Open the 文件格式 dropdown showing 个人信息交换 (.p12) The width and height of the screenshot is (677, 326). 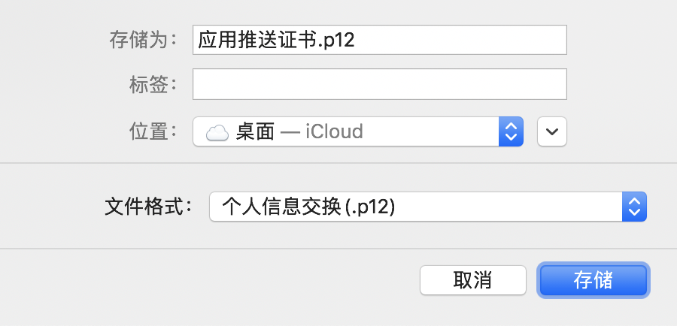pyautogui.click(x=428, y=207)
